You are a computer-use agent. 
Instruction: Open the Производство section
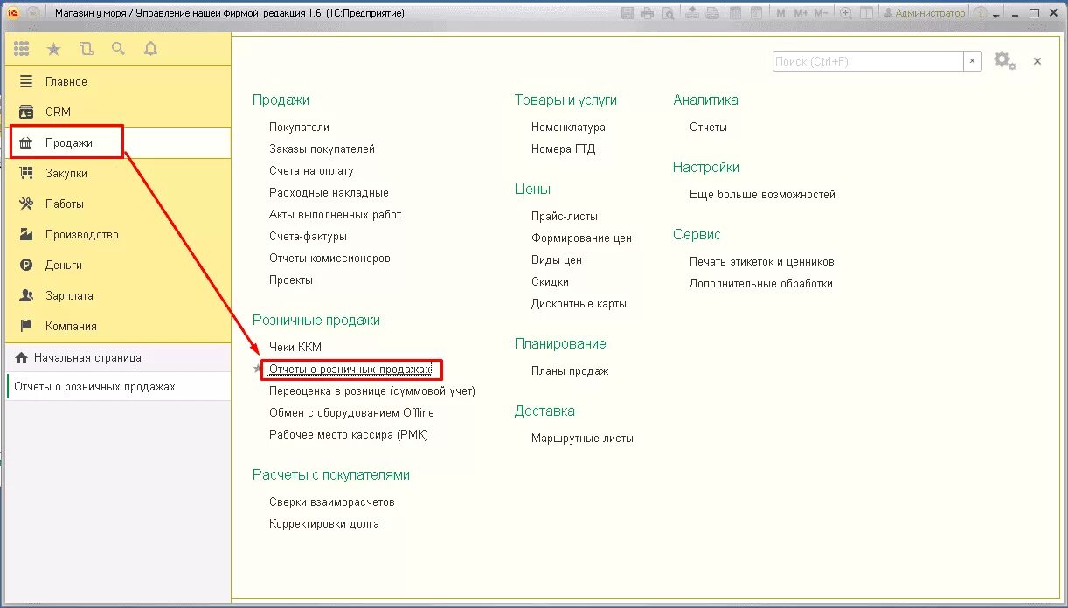tap(119, 234)
